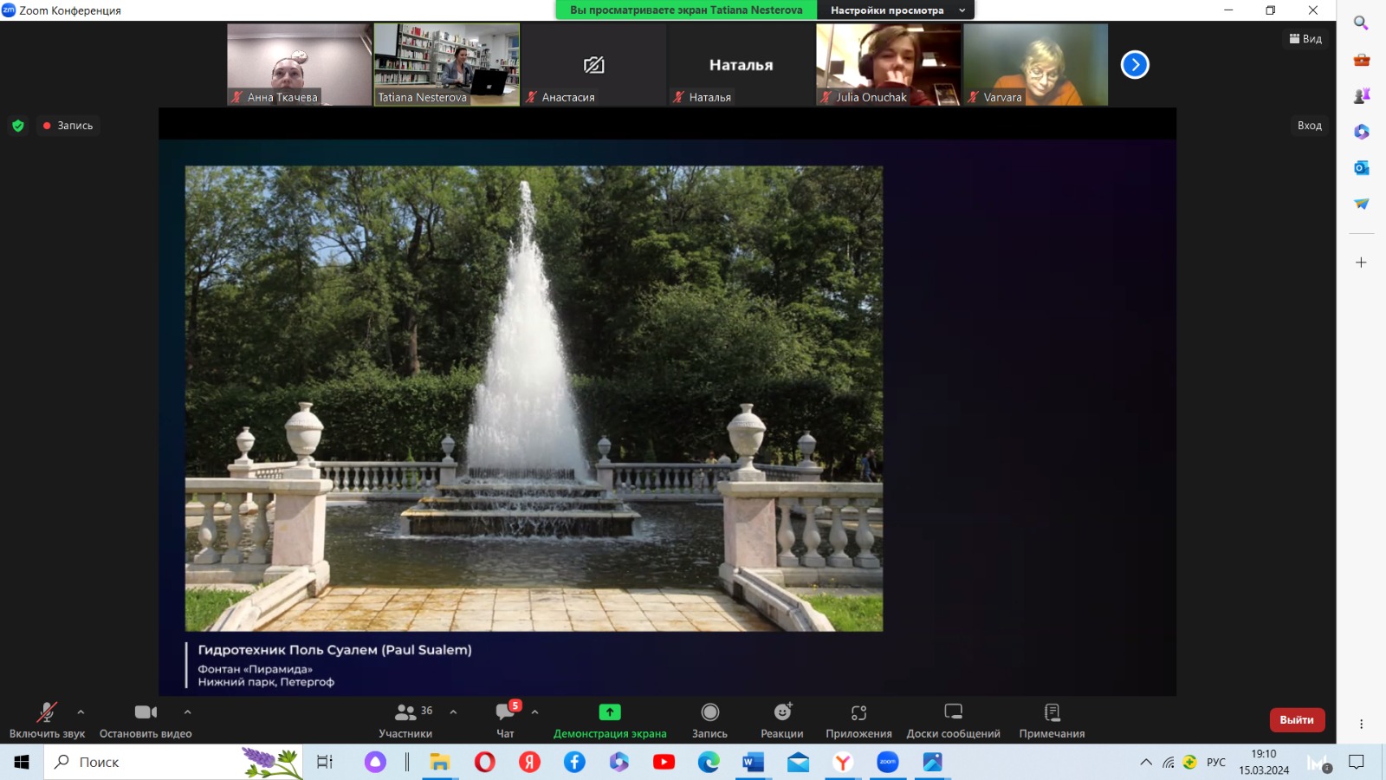Click the Вход button on the right

[1309, 126]
